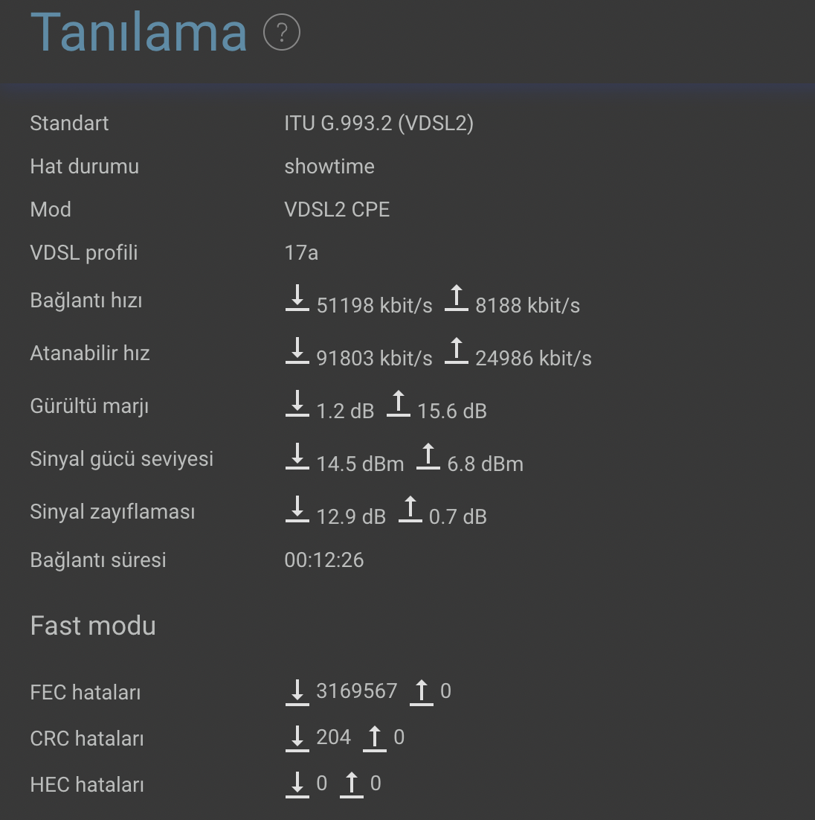Click the 00:12:26 connection duration value
Viewport: 815px width, 820px height.
pyautogui.click(x=324, y=560)
